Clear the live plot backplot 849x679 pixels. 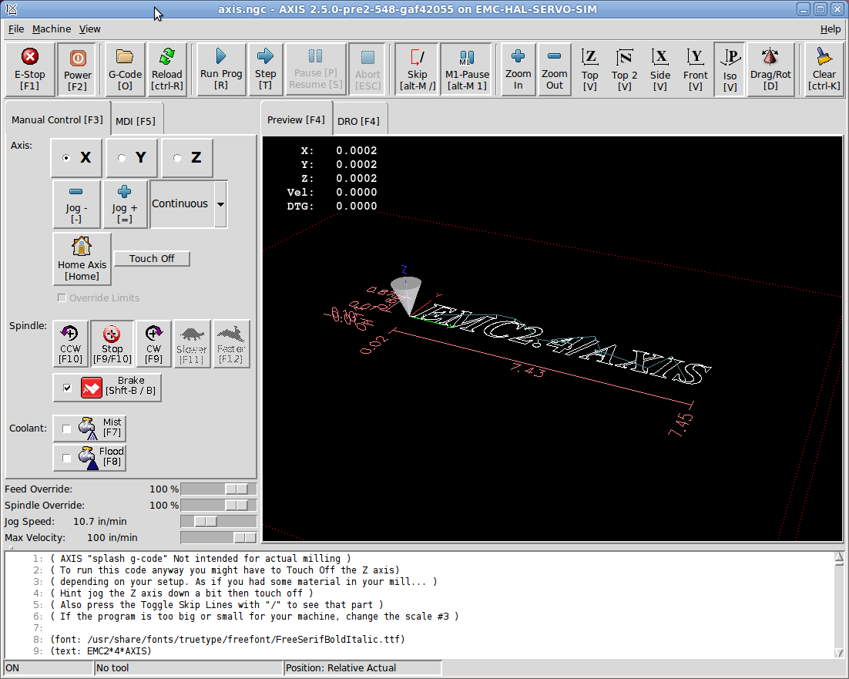click(824, 69)
